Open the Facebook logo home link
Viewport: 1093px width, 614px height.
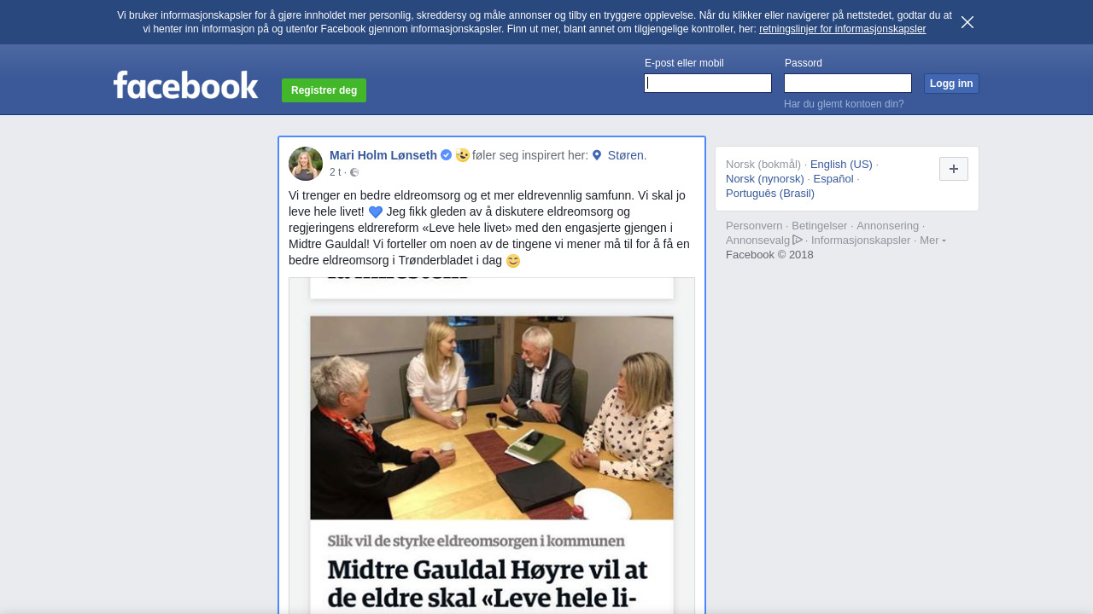(185, 85)
